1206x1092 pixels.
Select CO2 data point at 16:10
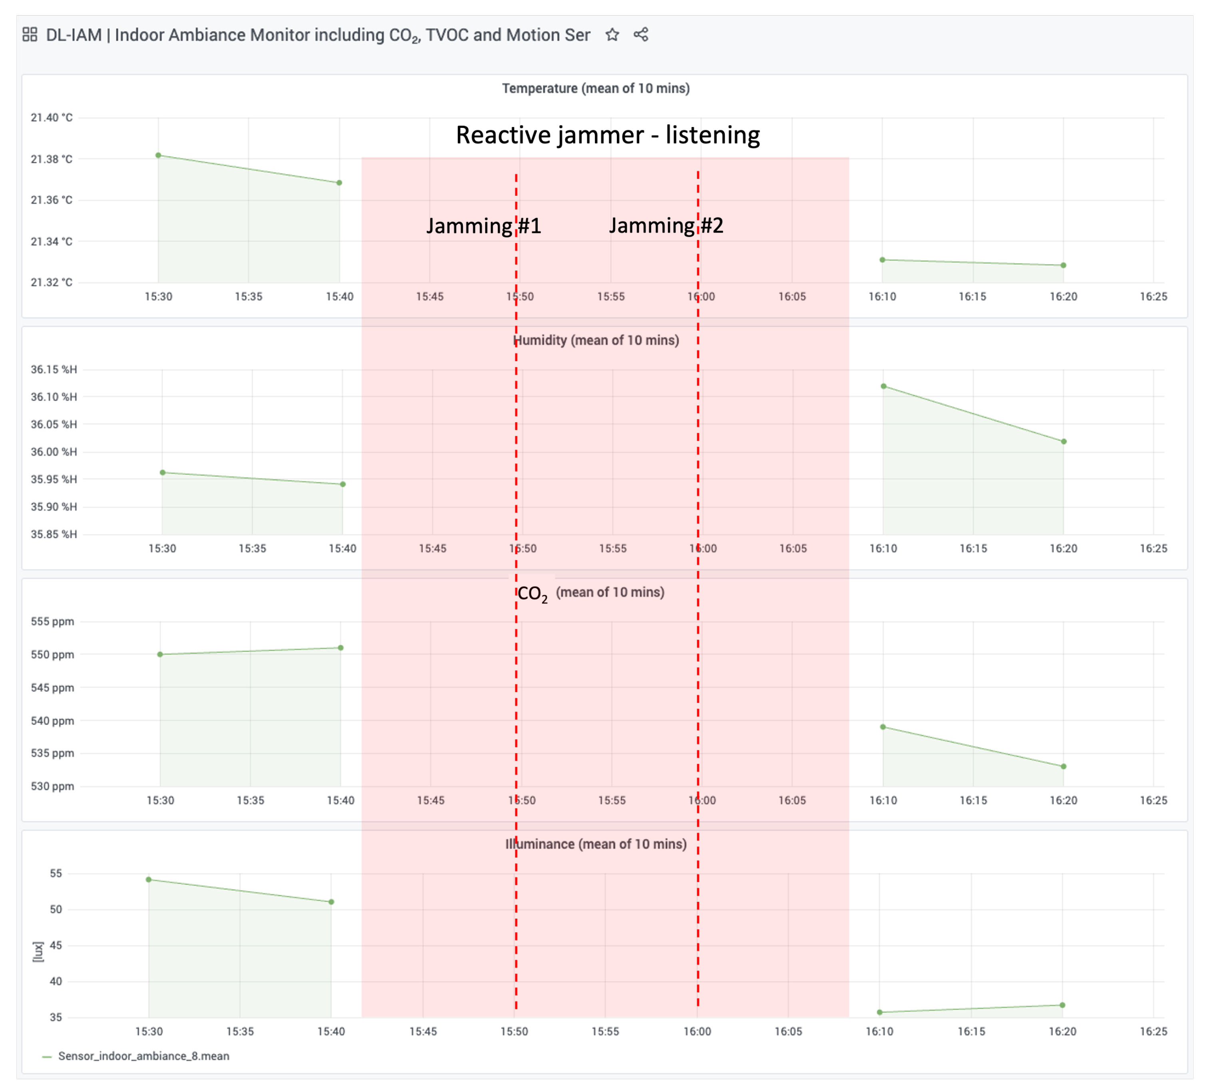[x=883, y=727]
